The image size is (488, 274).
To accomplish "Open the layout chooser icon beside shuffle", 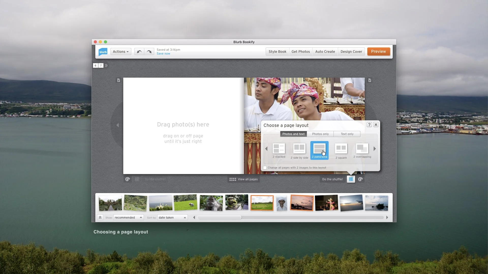I will 351,179.
